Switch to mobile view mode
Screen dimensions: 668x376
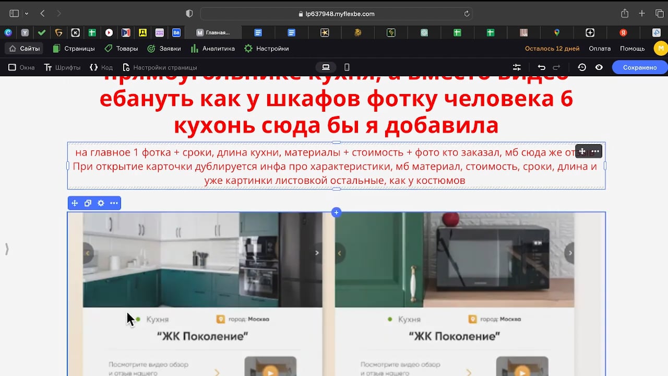tap(347, 67)
